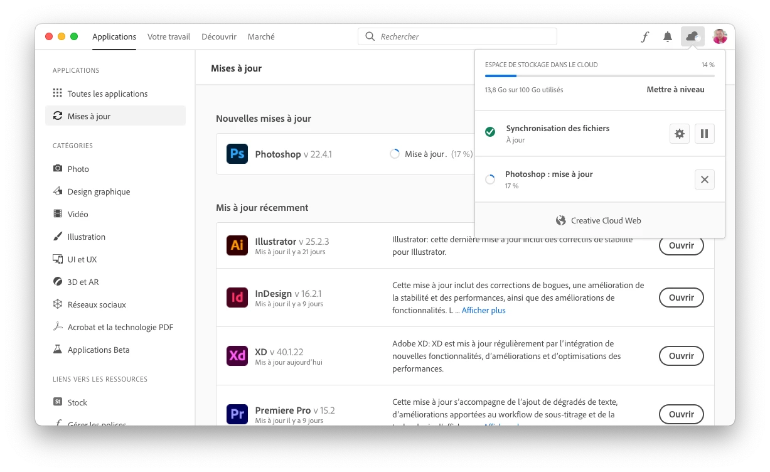
Task: Click the InDesign v 16.2.1 title
Action: (x=288, y=294)
